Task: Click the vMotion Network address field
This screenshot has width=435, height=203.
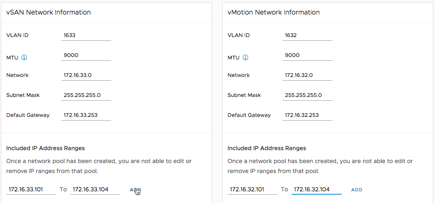Action: pos(307,75)
